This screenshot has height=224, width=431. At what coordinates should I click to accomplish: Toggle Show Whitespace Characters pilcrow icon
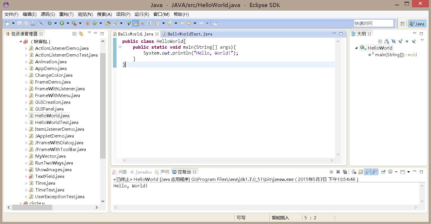149,23
